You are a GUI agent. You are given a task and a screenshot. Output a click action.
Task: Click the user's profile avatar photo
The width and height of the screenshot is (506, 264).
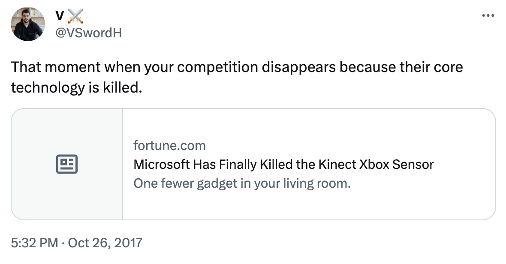coord(28,24)
